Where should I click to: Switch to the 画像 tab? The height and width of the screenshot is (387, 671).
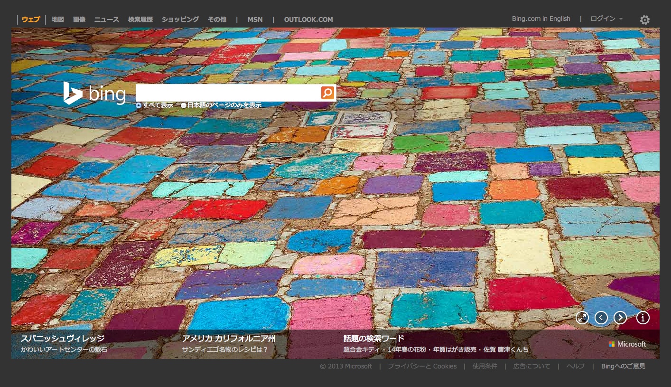click(x=79, y=19)
